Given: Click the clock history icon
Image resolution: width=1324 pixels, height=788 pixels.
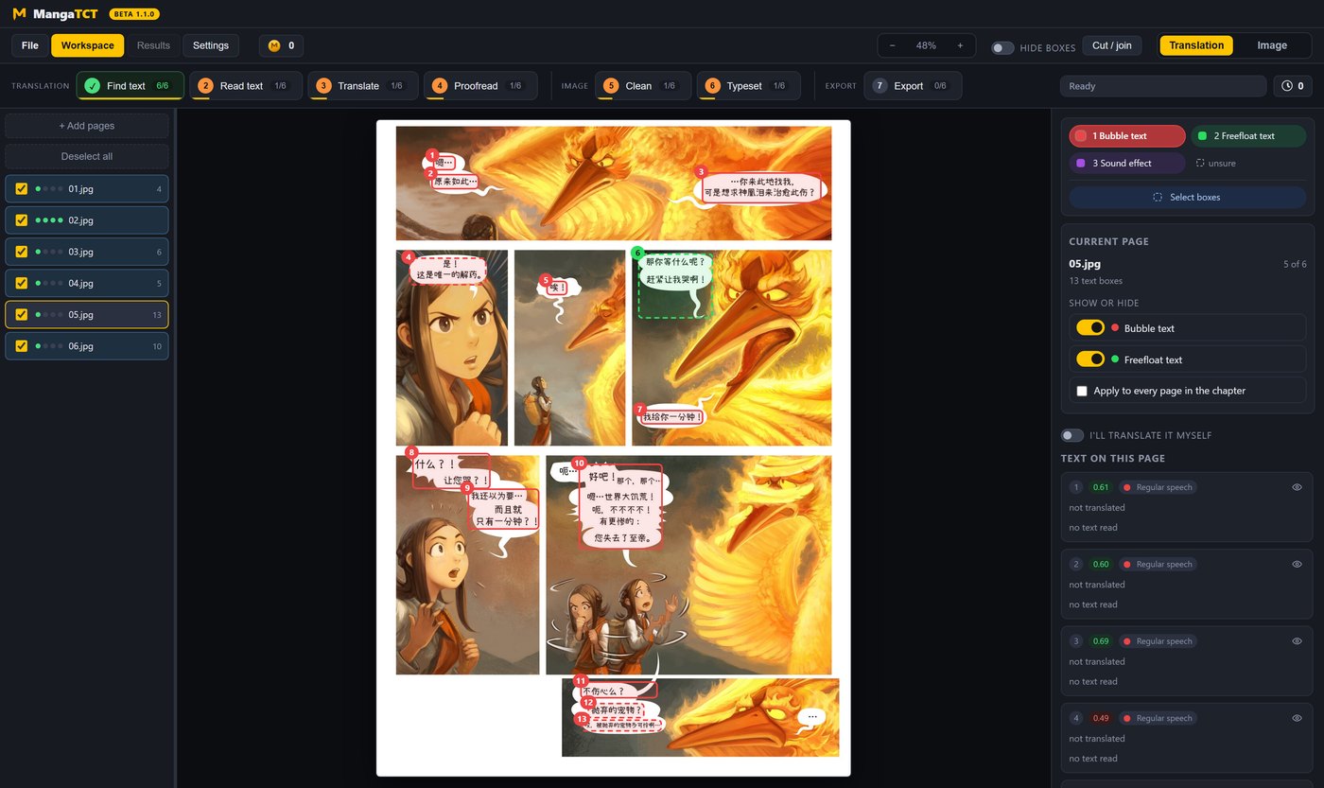Looking at the screenshot, I should point(1287,86).
